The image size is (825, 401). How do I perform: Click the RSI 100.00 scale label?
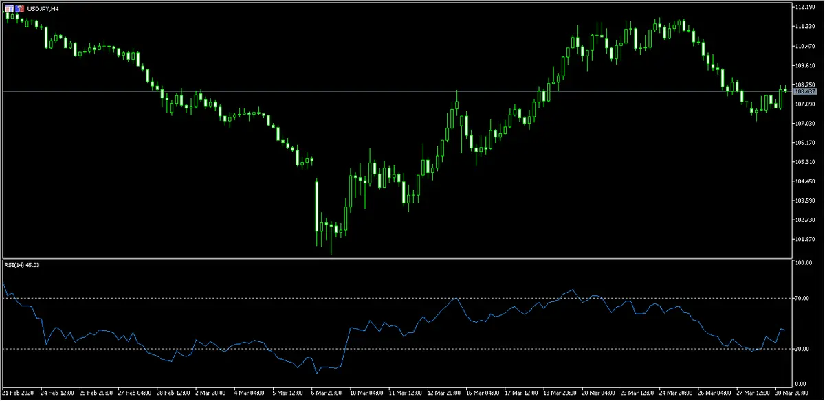803,263
